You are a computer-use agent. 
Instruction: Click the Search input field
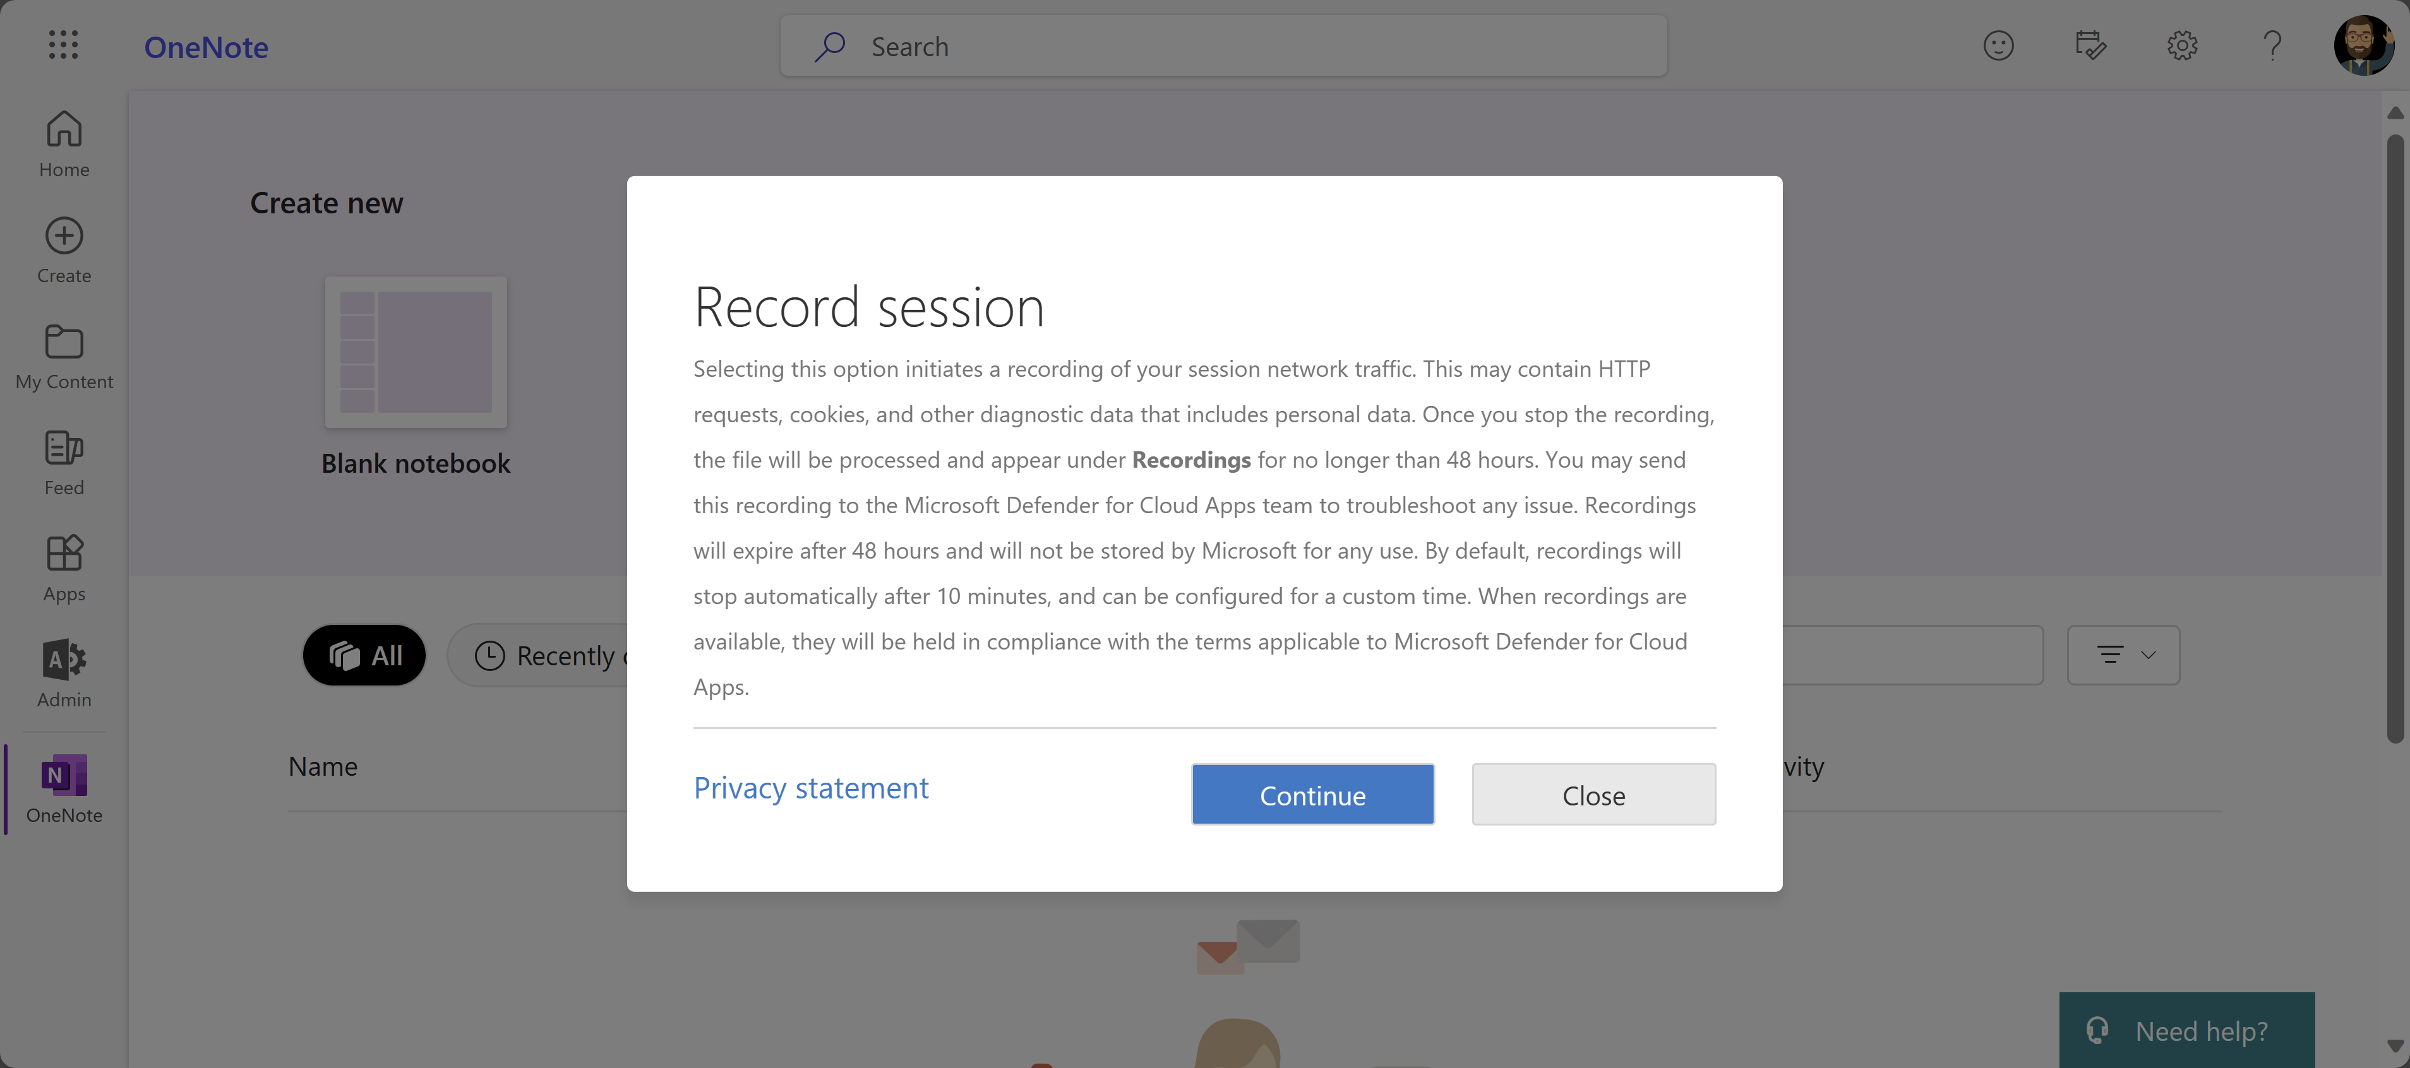1223,46
